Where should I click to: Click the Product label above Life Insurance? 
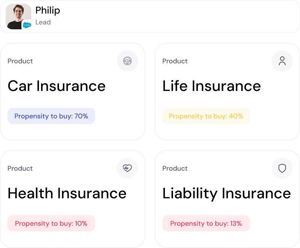point(175,61)
